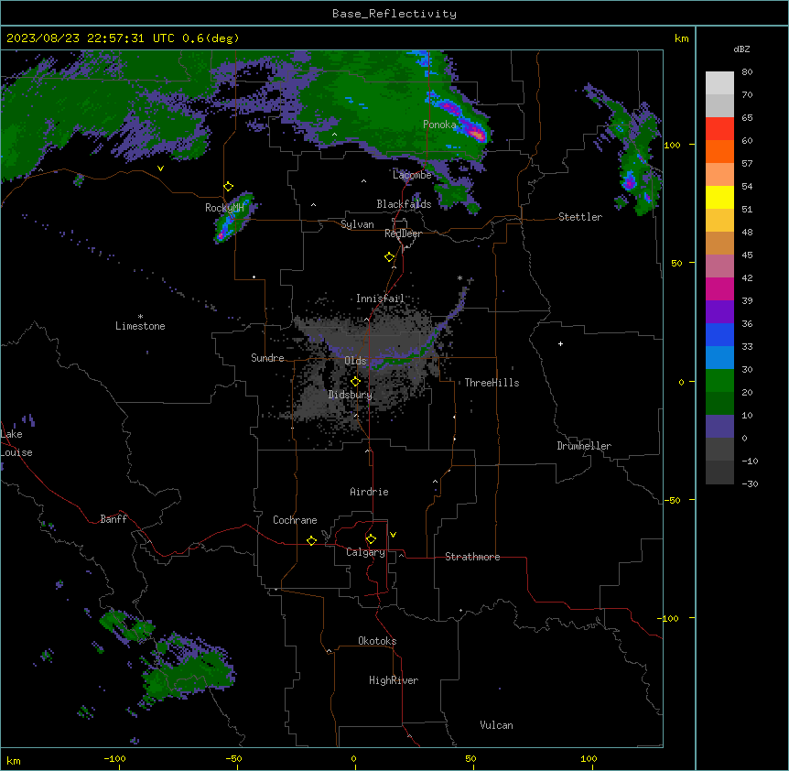Screen dimensions: 789x771
Task: Click the Stettler town label
Action: pos(579,217)
